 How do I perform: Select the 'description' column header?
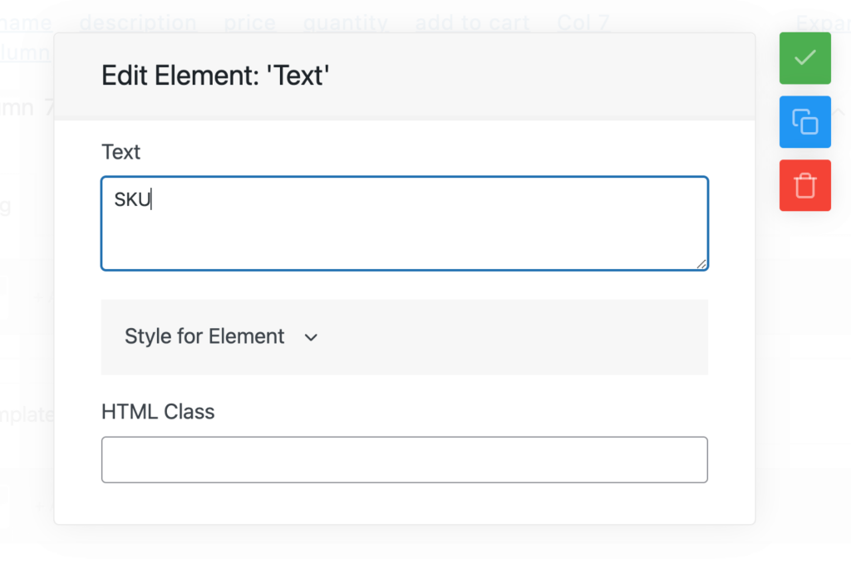(138, 22)
